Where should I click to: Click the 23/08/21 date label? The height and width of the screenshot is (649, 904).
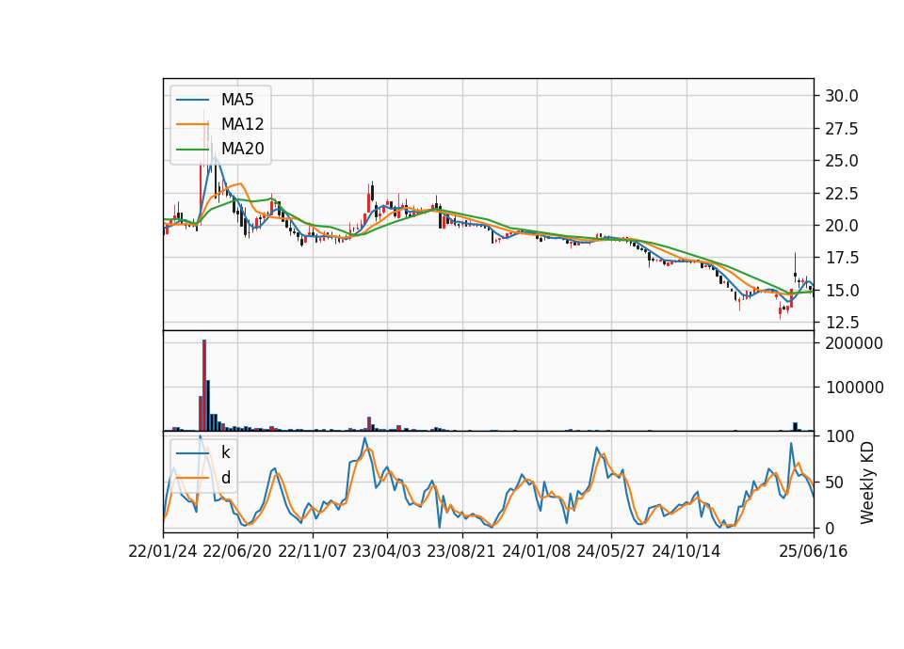tap(461, 551)
